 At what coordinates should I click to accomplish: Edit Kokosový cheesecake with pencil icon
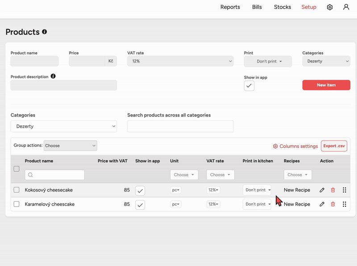pos(322,190)
